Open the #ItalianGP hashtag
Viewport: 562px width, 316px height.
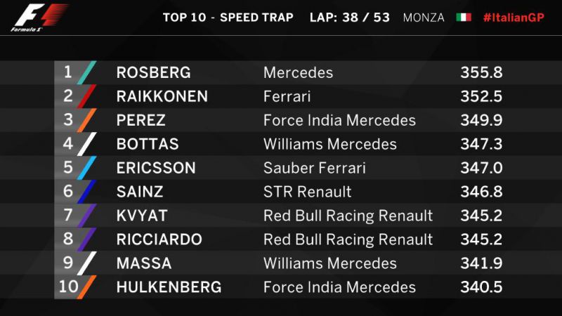pos(514,18)
